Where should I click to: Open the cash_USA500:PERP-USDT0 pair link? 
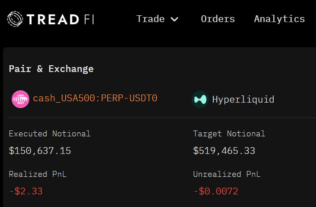point(95,99)
